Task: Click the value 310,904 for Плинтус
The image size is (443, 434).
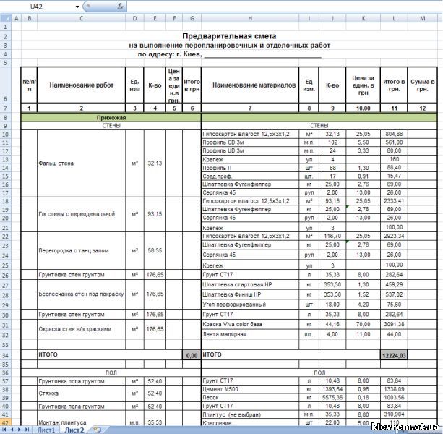Action: pyautogui.click(x=394, y=414)
